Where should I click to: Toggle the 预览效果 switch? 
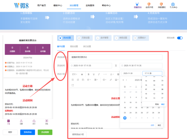(180, 38)
